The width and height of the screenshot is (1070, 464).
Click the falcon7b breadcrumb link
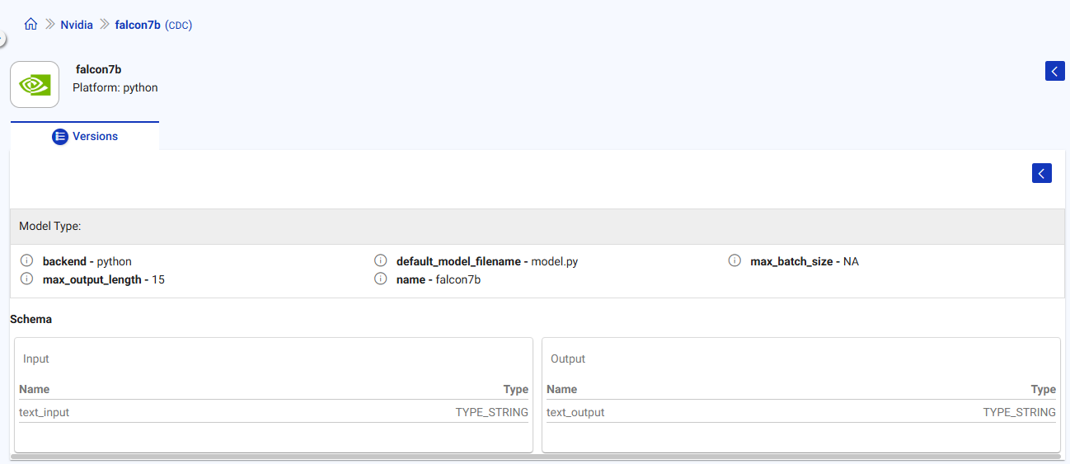[138, 25]
